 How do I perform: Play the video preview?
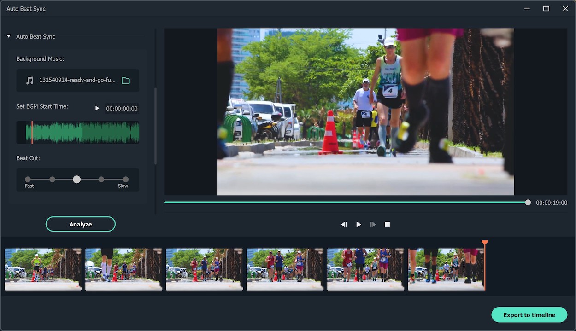point(359,225)
